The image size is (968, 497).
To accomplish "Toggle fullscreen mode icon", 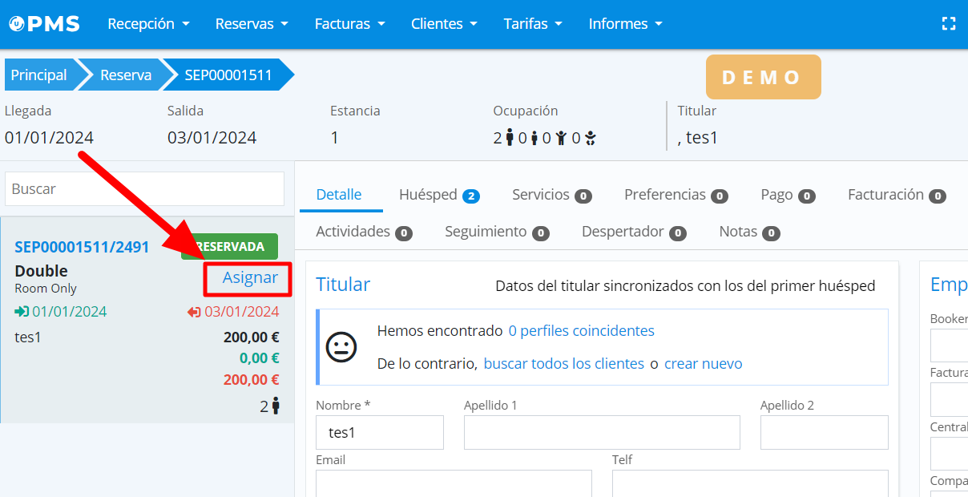I will [x=949, y=24].
